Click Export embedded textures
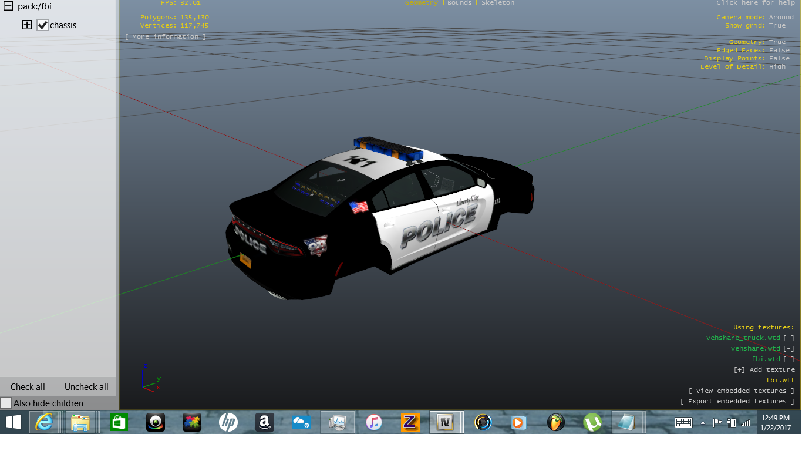 click(x=737, y=402)
